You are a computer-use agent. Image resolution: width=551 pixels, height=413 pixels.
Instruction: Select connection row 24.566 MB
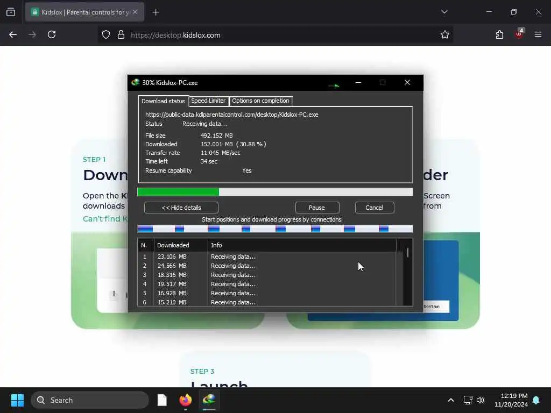pos(267,266)
